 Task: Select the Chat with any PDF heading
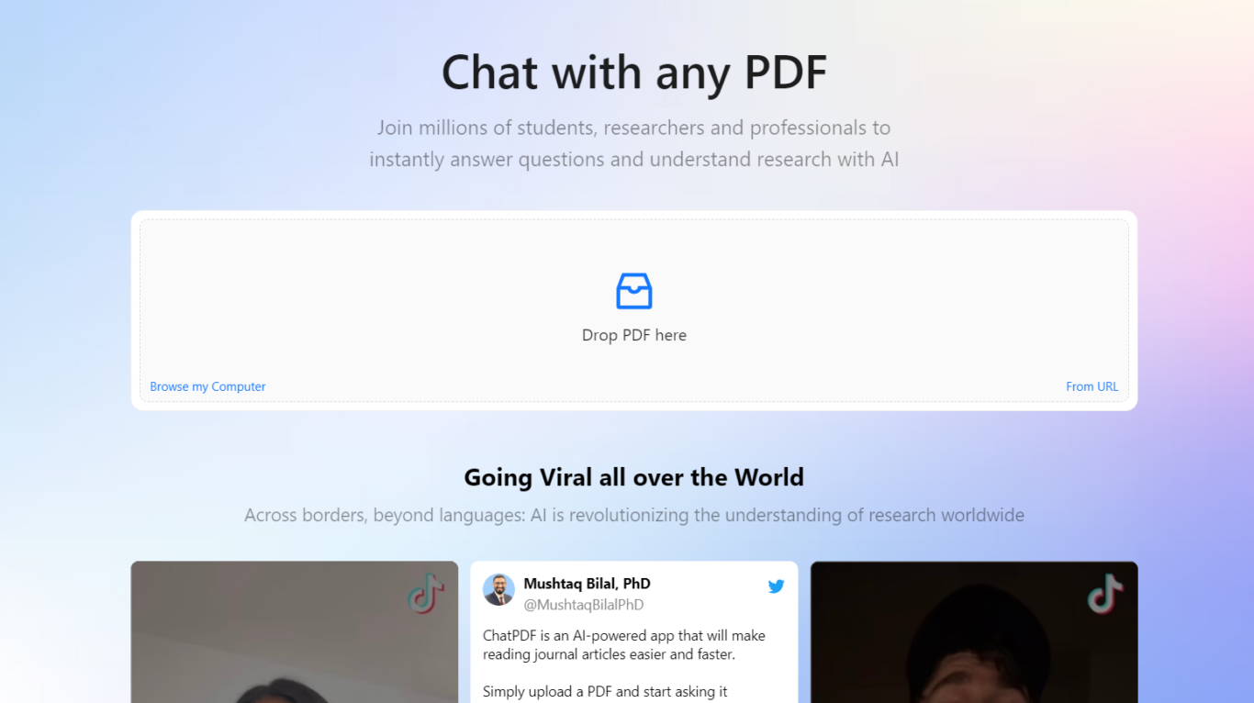click(x=634, y=73)
